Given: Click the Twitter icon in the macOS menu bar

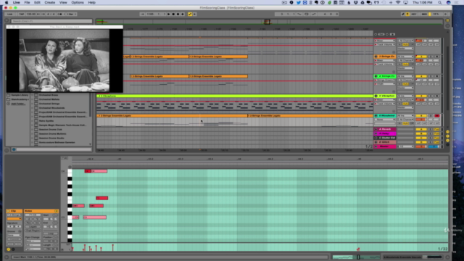Looking at the screenshot, I should [x=299, y=2].
